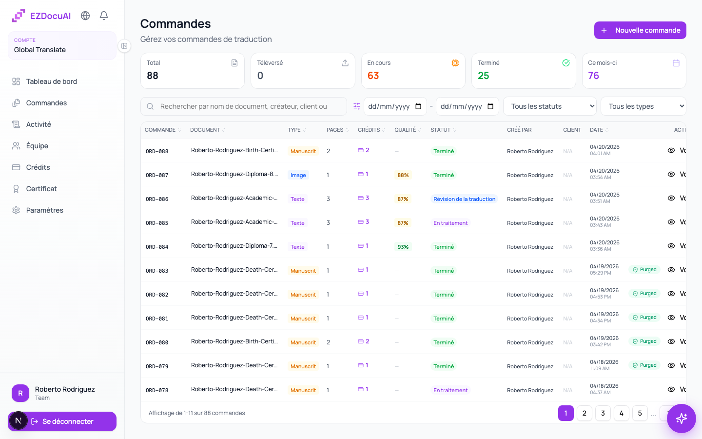Click the round N badge icon
The width and height of the screenshot is (702, 439).
click(x=19, y=420)
